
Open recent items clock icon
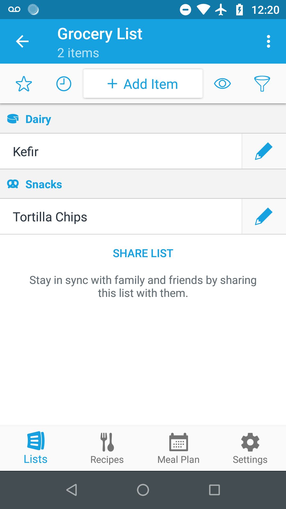pos(64,84)
